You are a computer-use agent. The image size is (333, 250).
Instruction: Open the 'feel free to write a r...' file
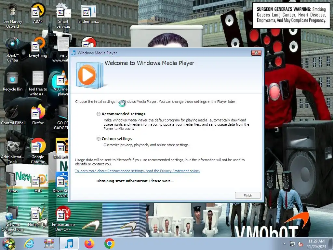[38, 84]
